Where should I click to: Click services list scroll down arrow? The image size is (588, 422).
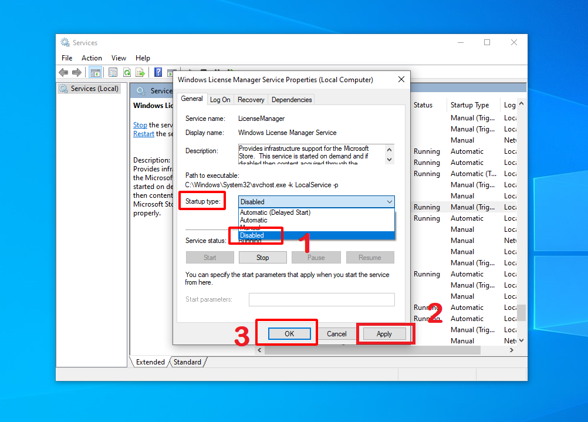pyautogui.click(x=521, y=340)
